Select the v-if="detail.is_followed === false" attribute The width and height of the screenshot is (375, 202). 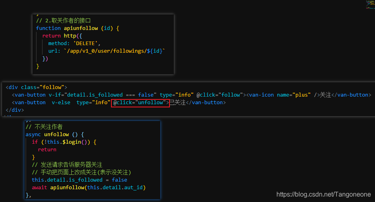tap(103, 95)
